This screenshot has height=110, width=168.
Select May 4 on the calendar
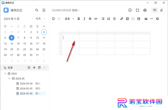[44, 32]
